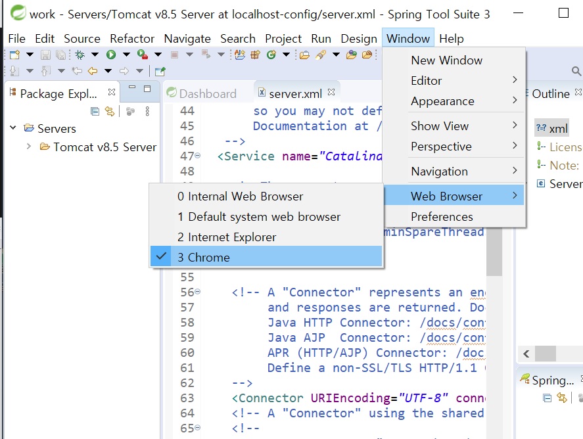Click the Search flashlight icon
Viewport: 583px width, 439px height.
tap(321, 55)
